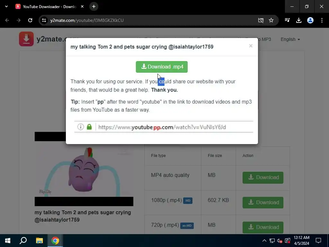Open Chrome downloads
Screen dimensions: 329x247
(299, 20)
